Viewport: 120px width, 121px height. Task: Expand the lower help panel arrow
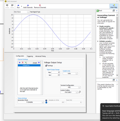(x=117, y=80)
